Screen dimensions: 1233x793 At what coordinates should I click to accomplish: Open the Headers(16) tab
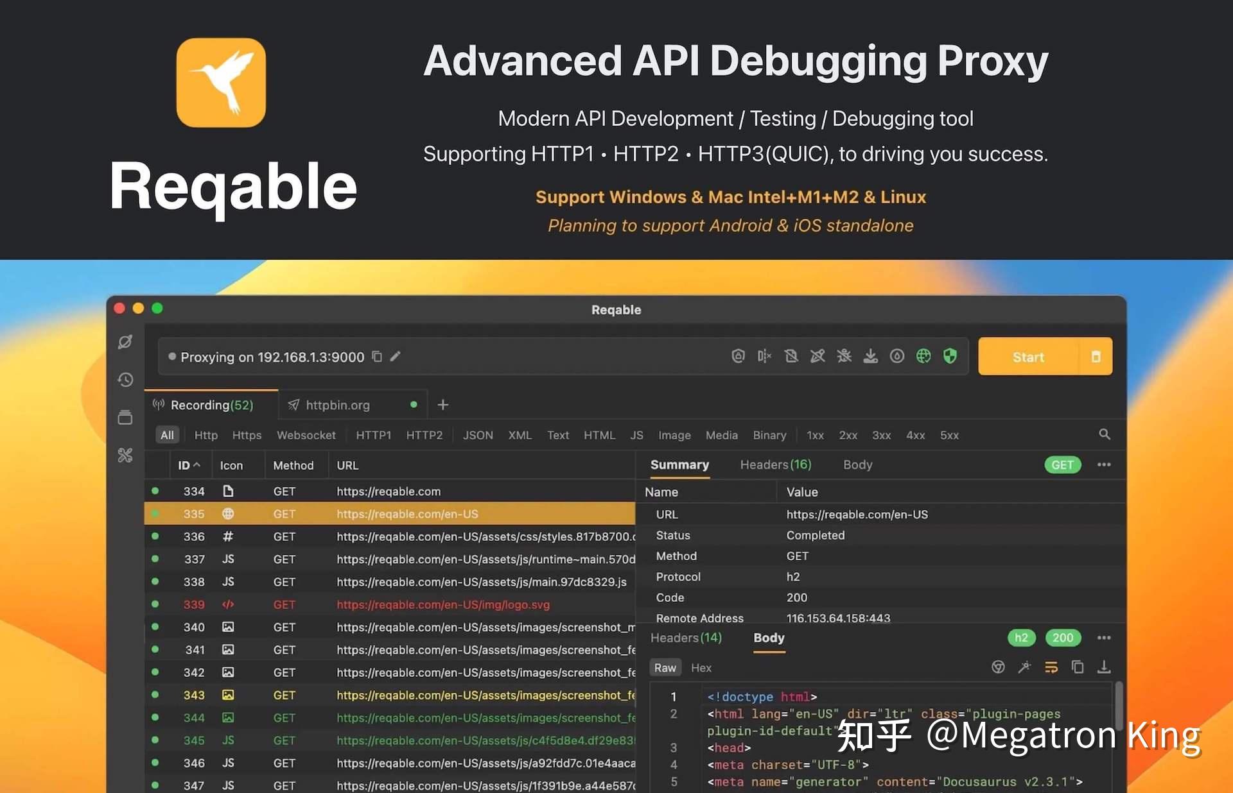[x=776, y=465]
